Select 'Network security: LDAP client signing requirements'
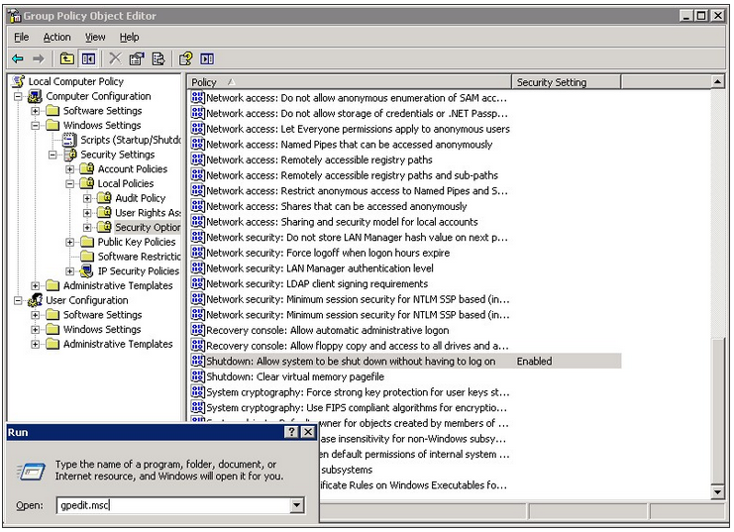 click(317, 283)
